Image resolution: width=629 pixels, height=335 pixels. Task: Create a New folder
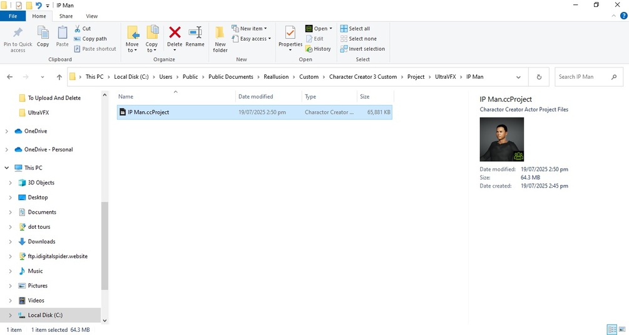pos(220,39)
